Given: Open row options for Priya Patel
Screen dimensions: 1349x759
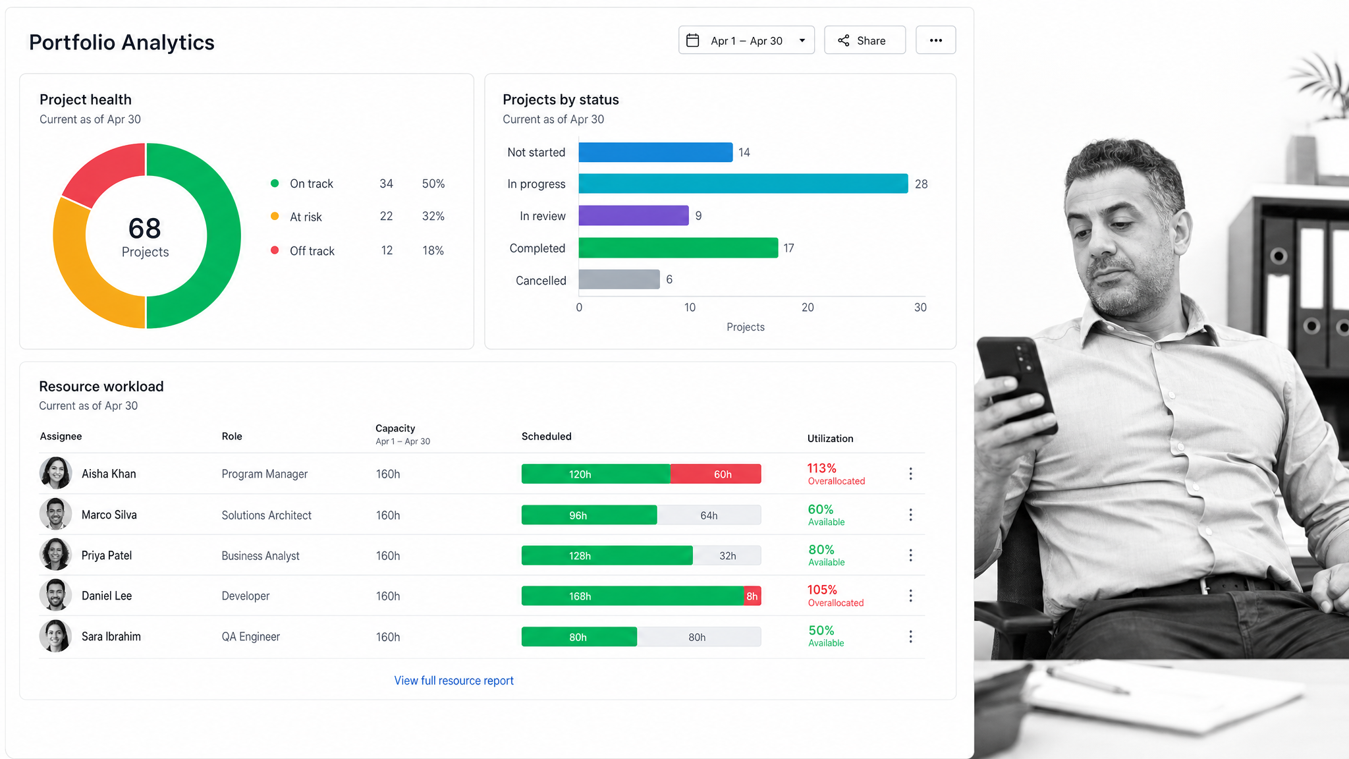Looking at the screenshot, I should [x=910, y=555].
